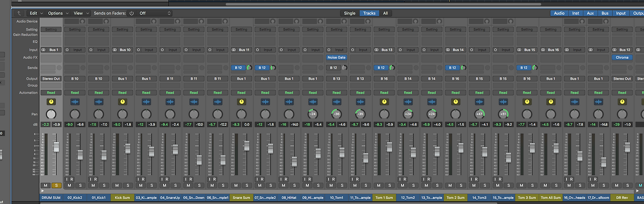Click the yellow icon on DRUM SUM strip
The image size is (644, 204).
pyautogui.click(x=51, y=102)
